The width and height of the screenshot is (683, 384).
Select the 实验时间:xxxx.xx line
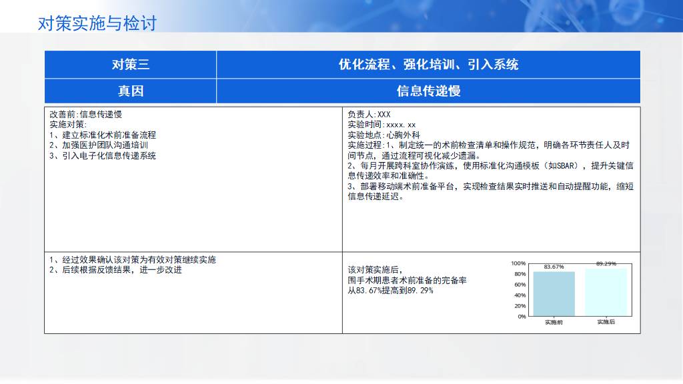point(382,125)
